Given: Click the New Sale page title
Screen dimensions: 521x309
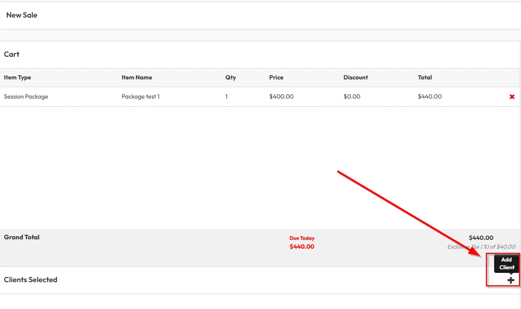Looking at the screenshot, I should [x=22, y=15].
